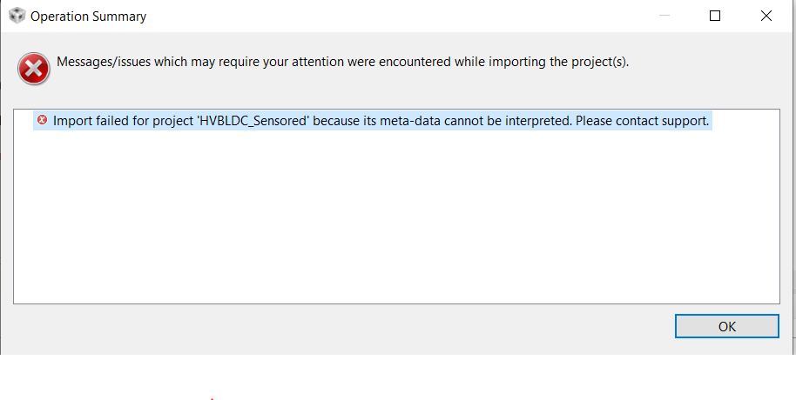Click the OK button
The width and height of the screenshot is (796, 400).
click(726, 326)
